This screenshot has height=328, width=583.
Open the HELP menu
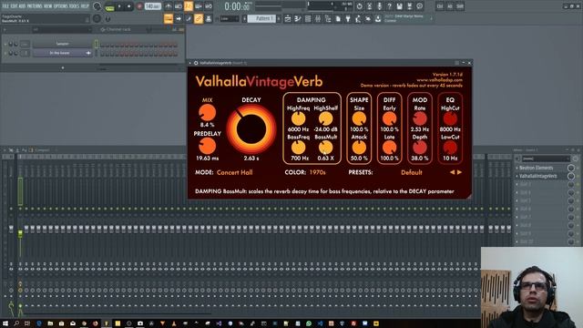(x=85, y=6)
